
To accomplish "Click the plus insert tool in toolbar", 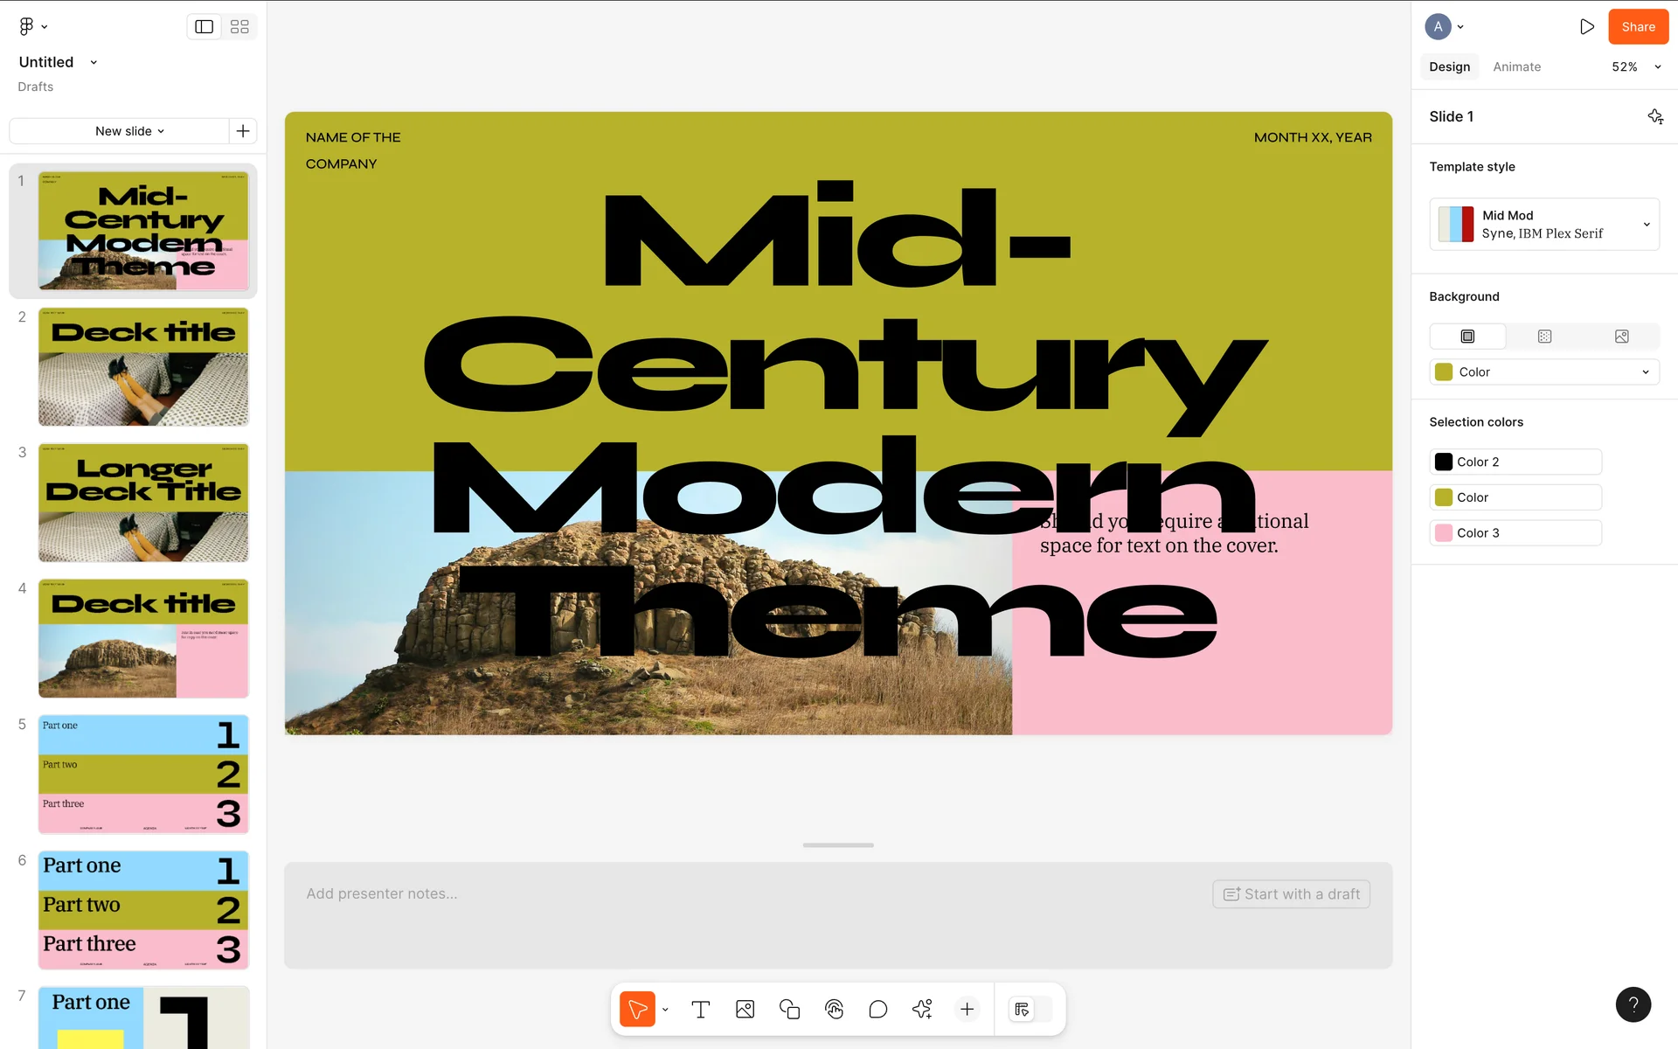I will coord(967,1010).
